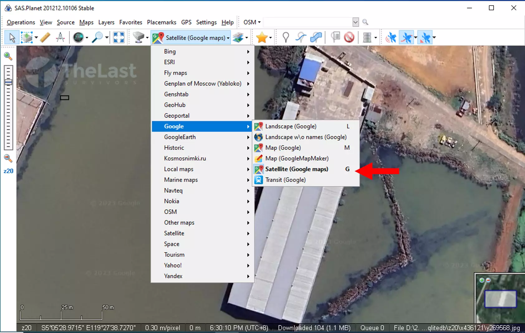Screen dimensions: 525x333
Task: Activate the selection manager rectangle tool
Action: pos(27,38)
